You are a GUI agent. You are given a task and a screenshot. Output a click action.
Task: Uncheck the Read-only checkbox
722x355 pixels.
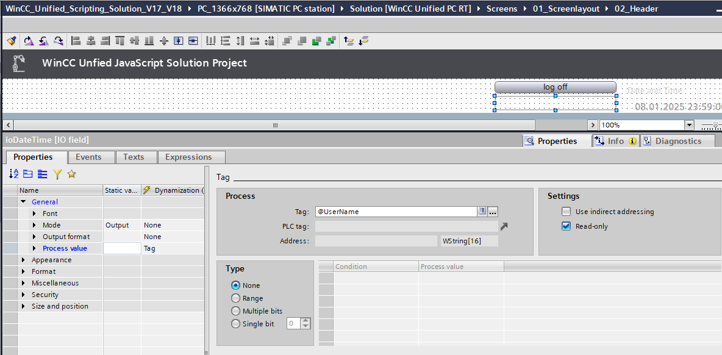(567, 226)
